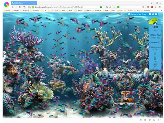164x123 pixels.
Task: Click the Return to Test Drive arrow icon
Action: (129, 14)
